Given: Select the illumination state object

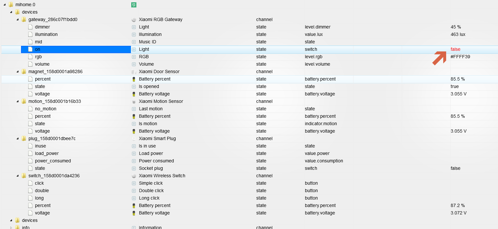Looking at the screenshot, I should tap(46, 34).
